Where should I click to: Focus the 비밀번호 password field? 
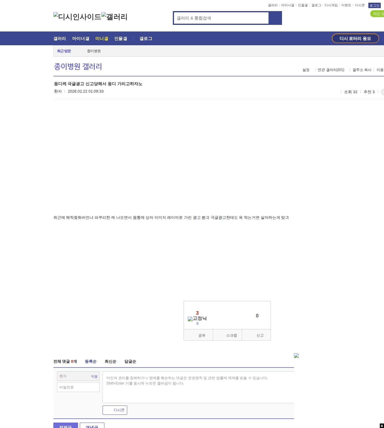(x=78, y=387)
